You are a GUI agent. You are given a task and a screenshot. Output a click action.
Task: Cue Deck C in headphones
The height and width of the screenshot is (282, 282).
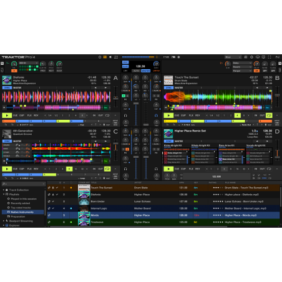125,169
